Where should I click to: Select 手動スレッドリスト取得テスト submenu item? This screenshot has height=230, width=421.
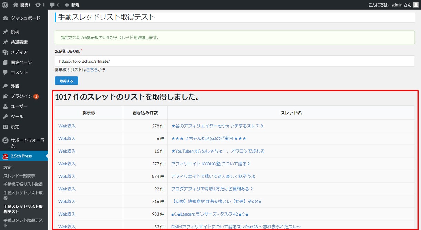coord(23,209)
